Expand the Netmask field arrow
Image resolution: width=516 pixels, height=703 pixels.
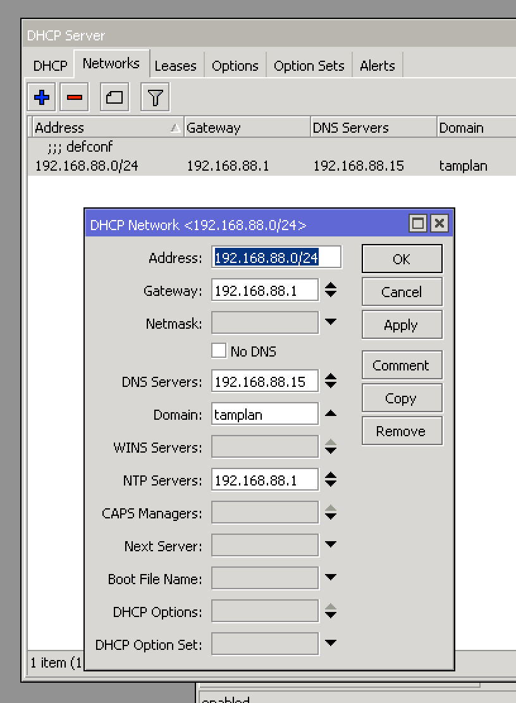click(x=330, y=322)
